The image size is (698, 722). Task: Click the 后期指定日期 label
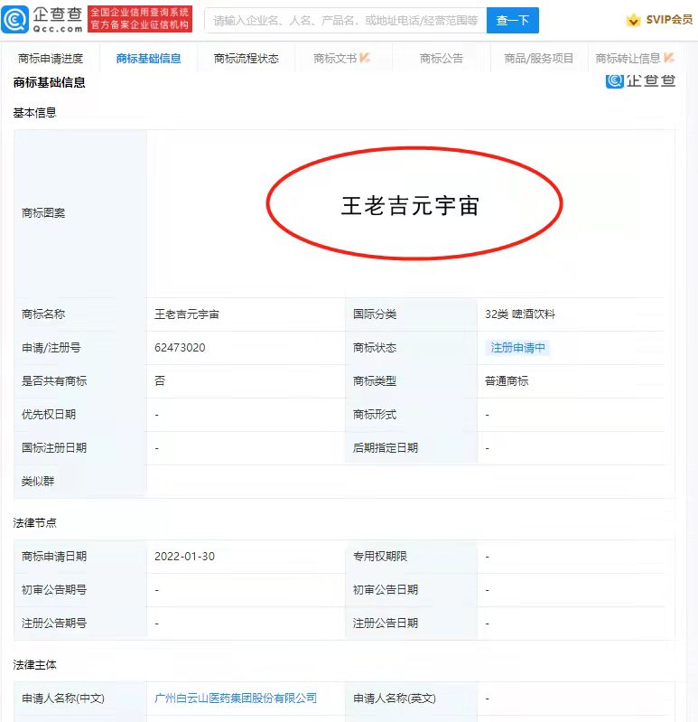[x=386, y=448]
